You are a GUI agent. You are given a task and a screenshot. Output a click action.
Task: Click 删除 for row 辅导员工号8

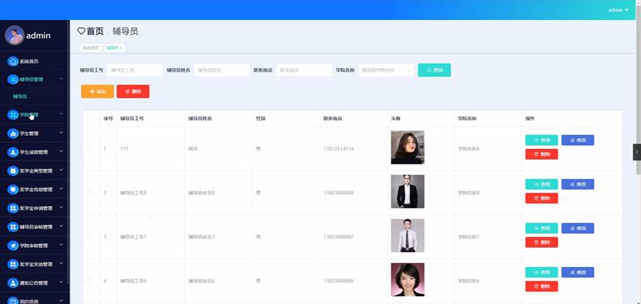(x=541, y=198)
